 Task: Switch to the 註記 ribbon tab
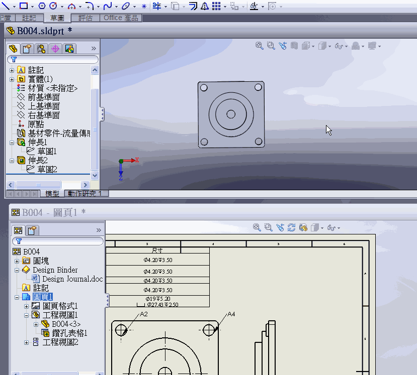tap(29, 18)
